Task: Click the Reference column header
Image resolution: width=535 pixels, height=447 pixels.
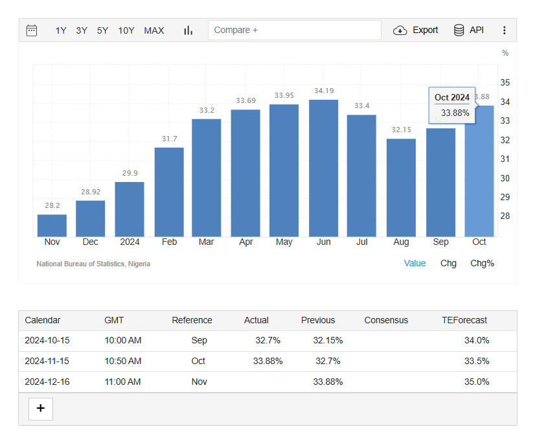Action: point(192,320)
